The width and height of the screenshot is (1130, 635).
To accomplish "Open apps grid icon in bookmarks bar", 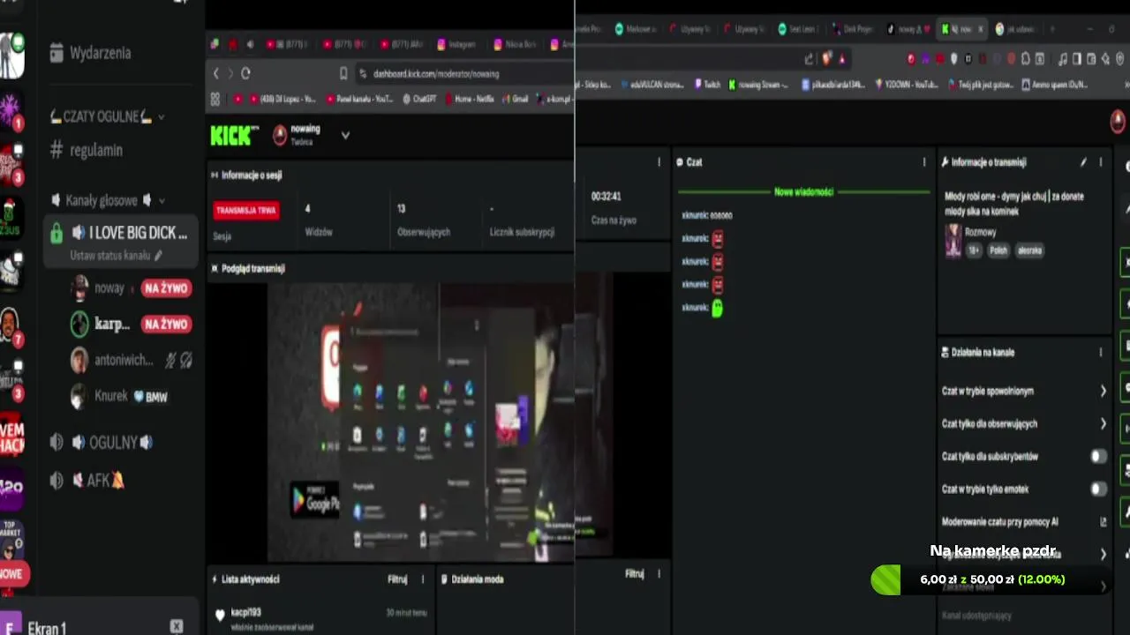I will [215, 100].
